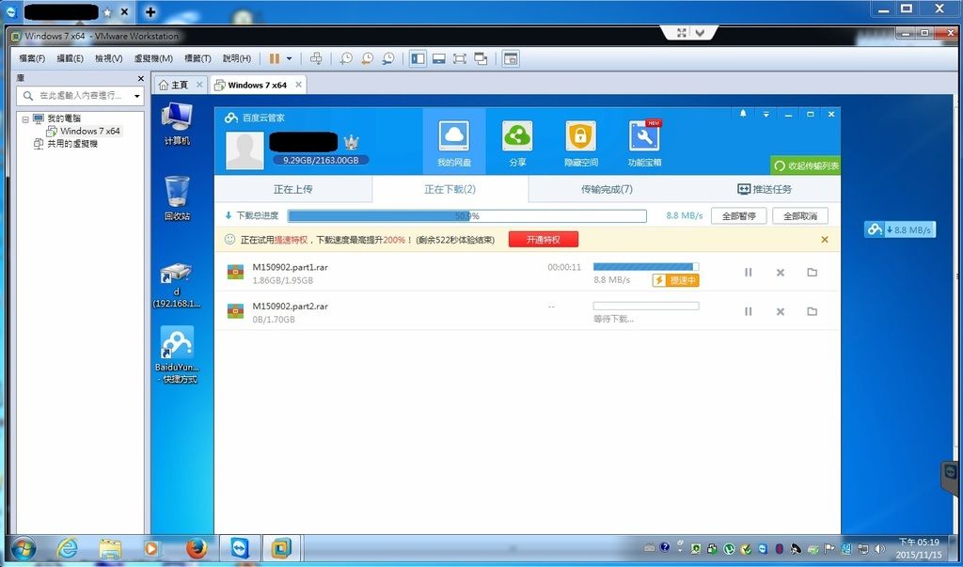Open the 功能宝箱 toolbox
This screenshot has width=963, height=567.
(x=644, y=142)
